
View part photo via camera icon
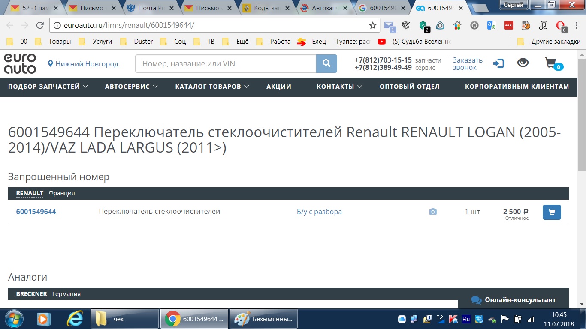433,212
